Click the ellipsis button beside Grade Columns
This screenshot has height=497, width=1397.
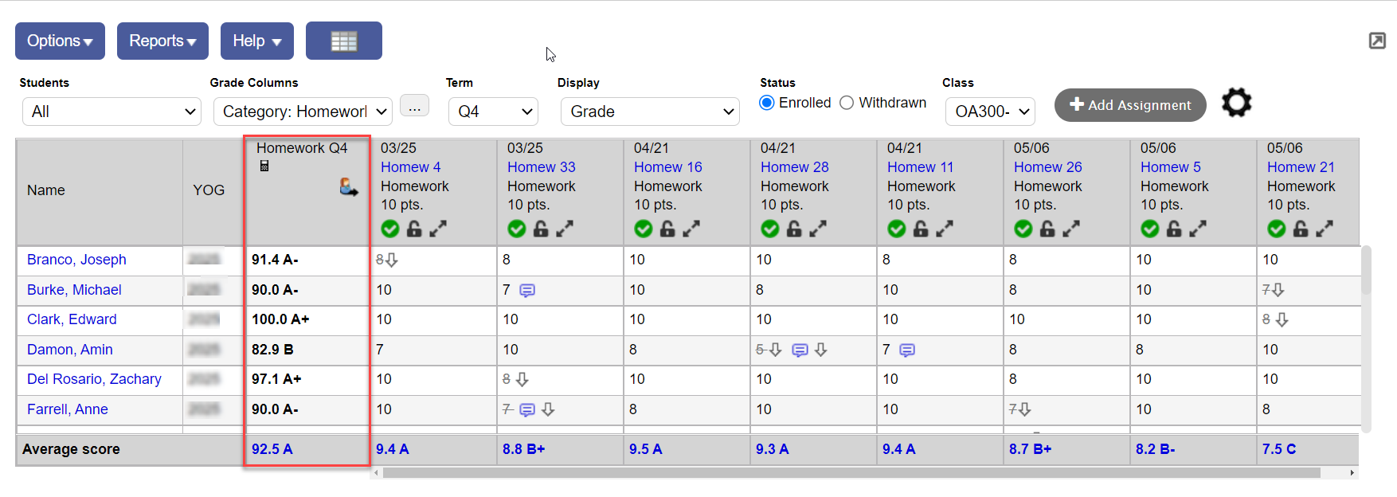pyautogui.click(x=414, y=108)
